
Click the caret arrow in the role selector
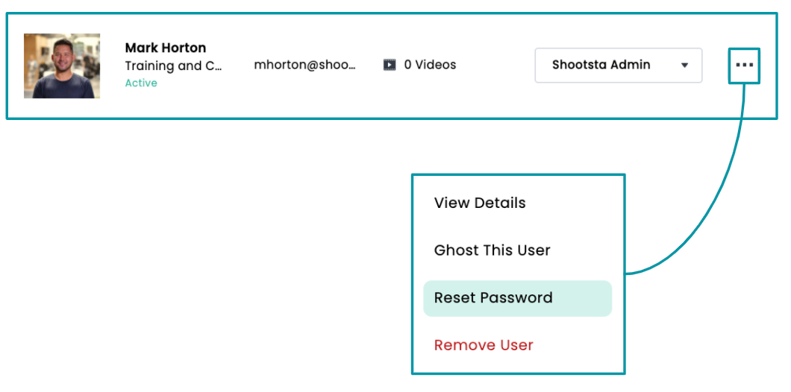[x=684, y=66]
